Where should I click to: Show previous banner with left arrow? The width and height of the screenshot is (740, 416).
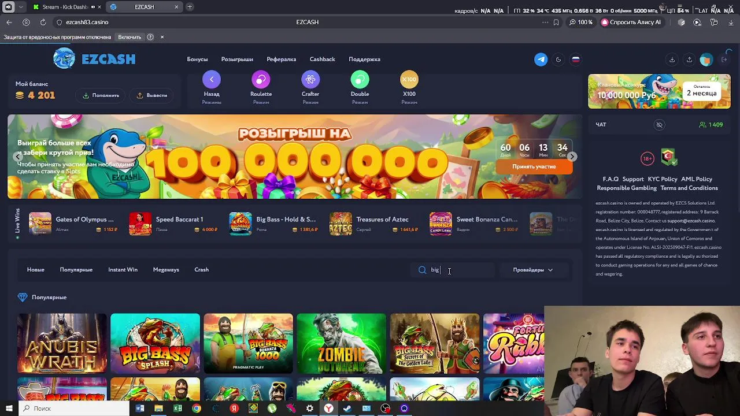pos(18,157)
